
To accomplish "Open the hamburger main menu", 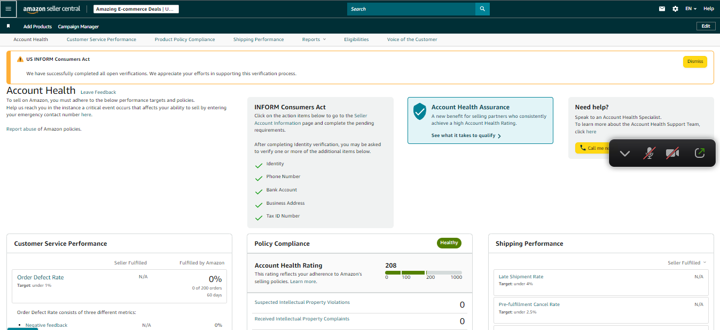I will [x=8, y=9].
